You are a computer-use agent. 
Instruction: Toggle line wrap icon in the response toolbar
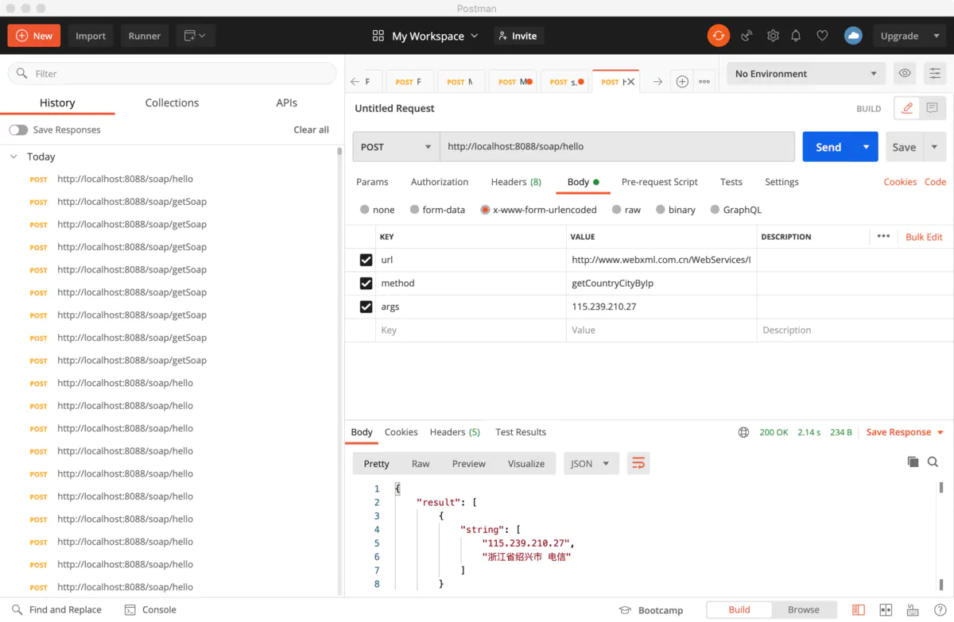coord(638,463)
